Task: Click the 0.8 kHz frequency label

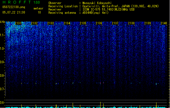Action: [x=2, y=76]
